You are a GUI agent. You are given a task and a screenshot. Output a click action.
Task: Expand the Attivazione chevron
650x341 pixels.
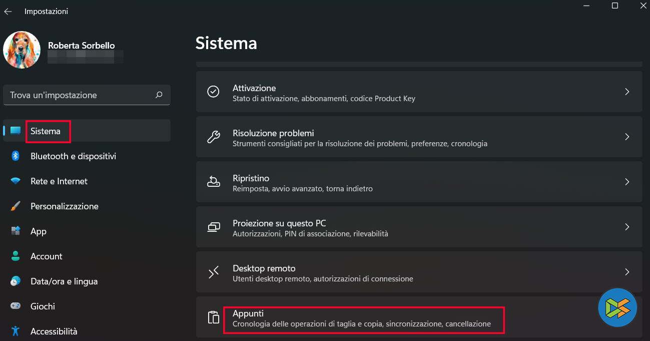click(x=627, y=92)
